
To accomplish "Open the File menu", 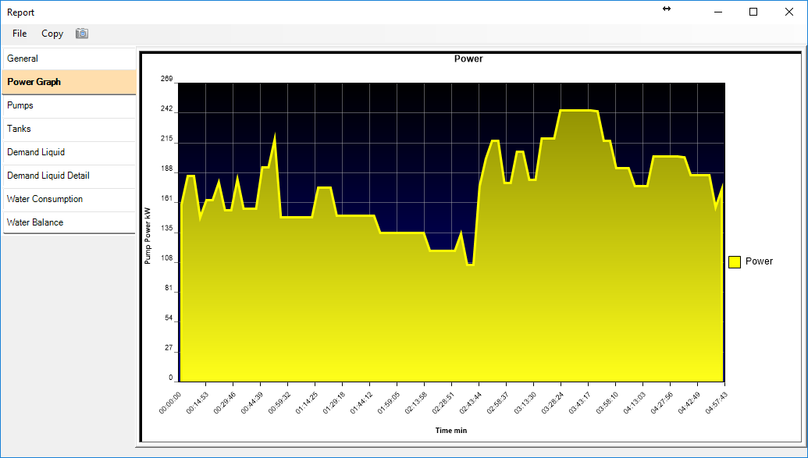I will [x=20, y=34].
